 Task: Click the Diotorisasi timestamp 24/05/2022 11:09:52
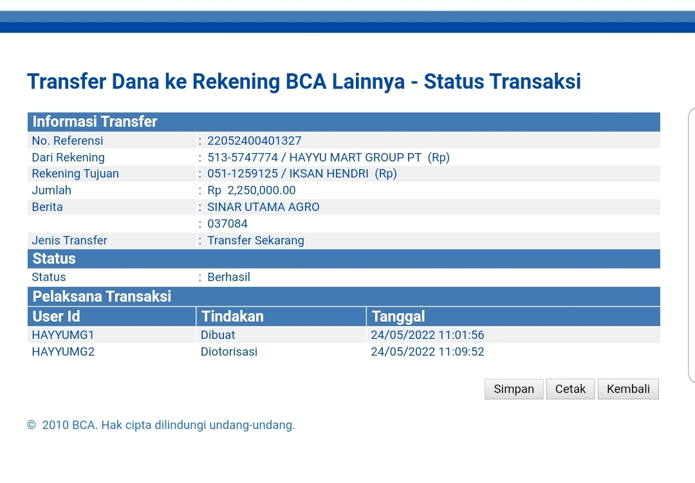pos(427,352)
